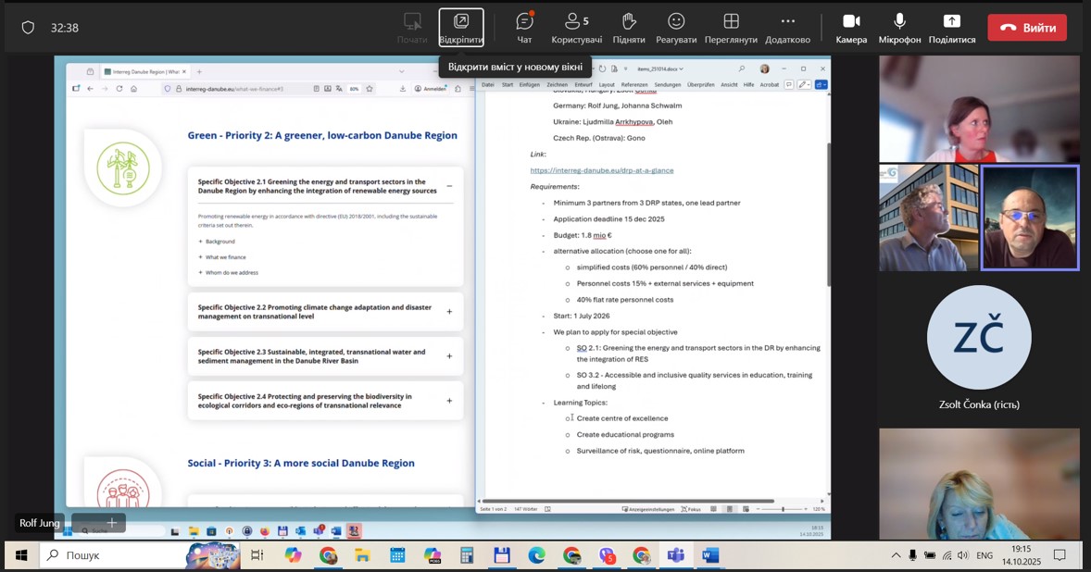Viewport: 1091px width, 572px height.
Task: Switch input language via ENG indicator
Action: 984,555
